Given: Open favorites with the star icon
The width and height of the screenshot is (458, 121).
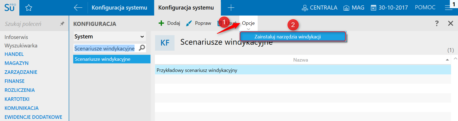Looking at the screenshot, I should (x=29, y=8).
